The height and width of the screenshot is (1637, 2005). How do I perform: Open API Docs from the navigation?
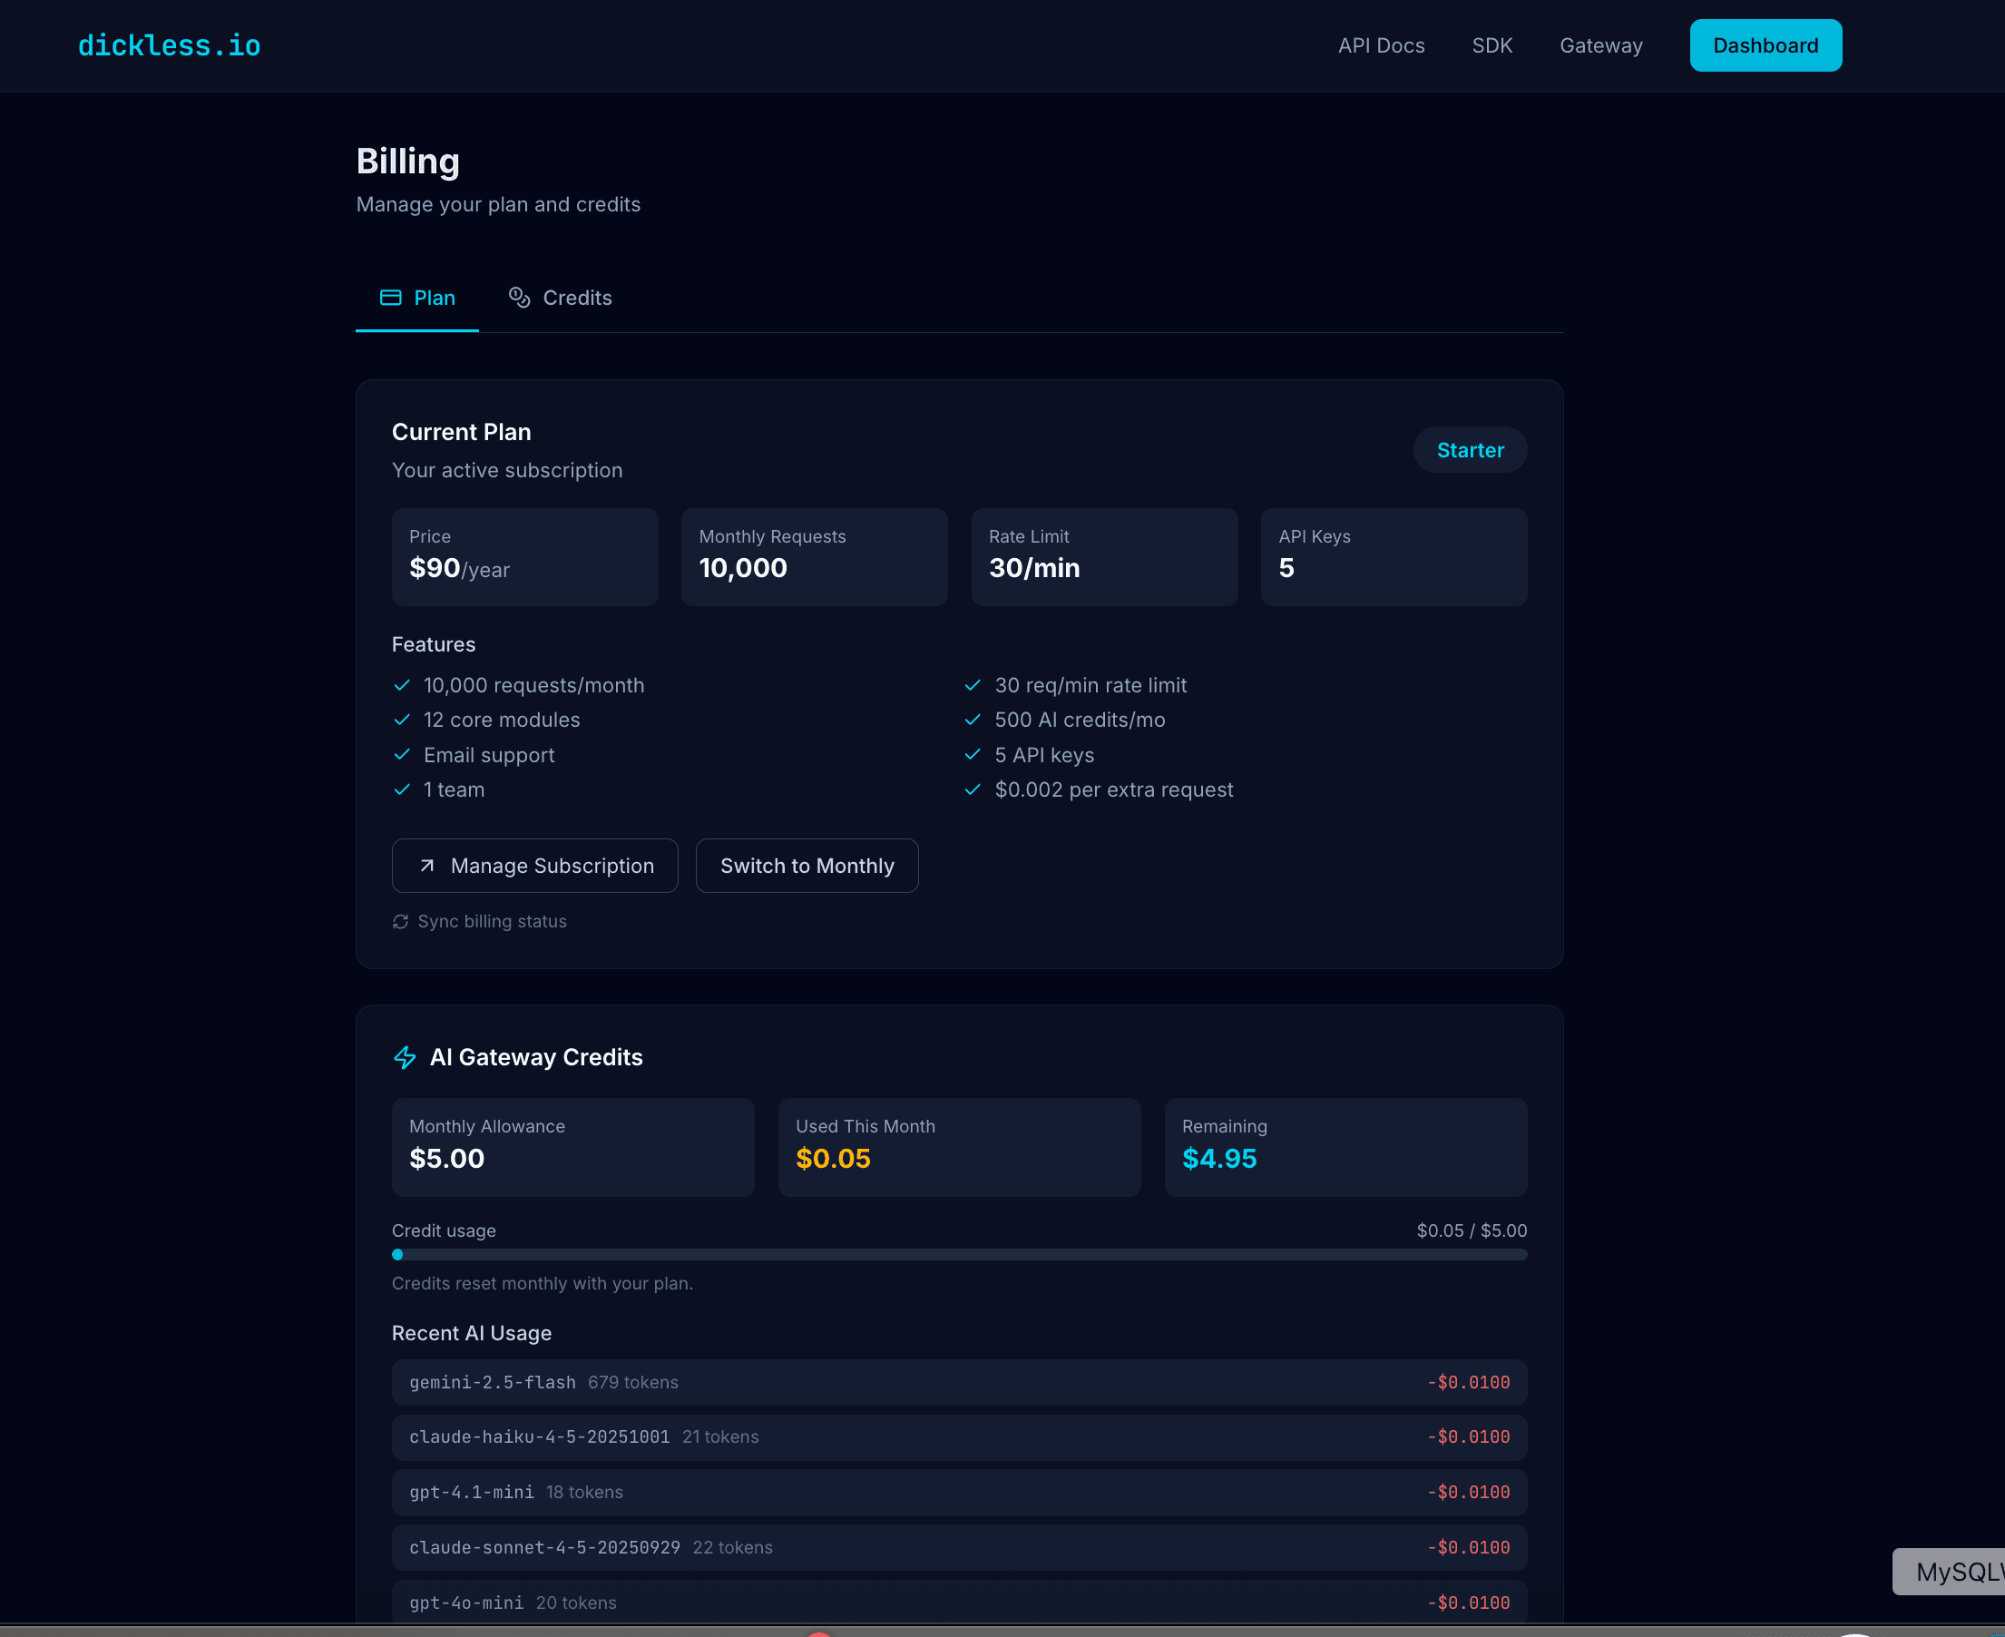pos(1381,45)
